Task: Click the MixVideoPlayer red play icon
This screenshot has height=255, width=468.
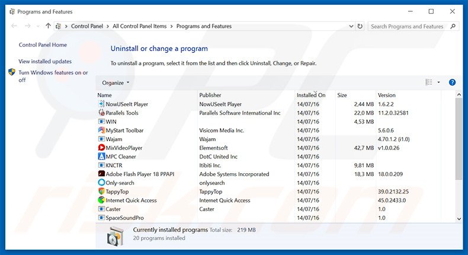Action: point(101,148)
